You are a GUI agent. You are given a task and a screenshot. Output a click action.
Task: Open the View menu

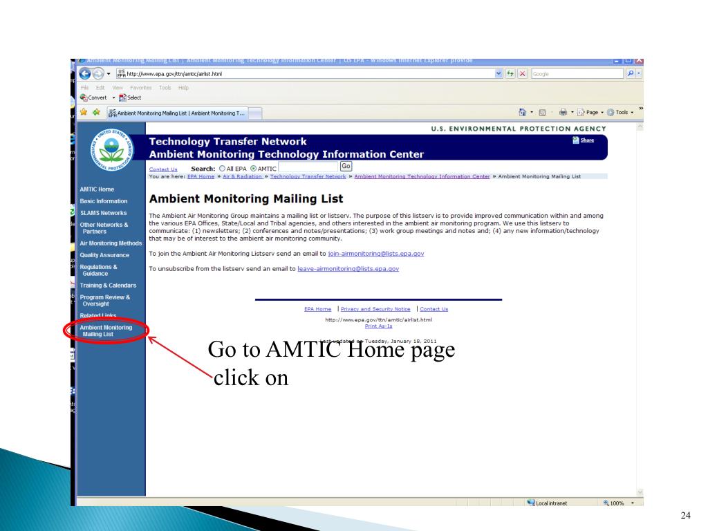pos(118,88)
